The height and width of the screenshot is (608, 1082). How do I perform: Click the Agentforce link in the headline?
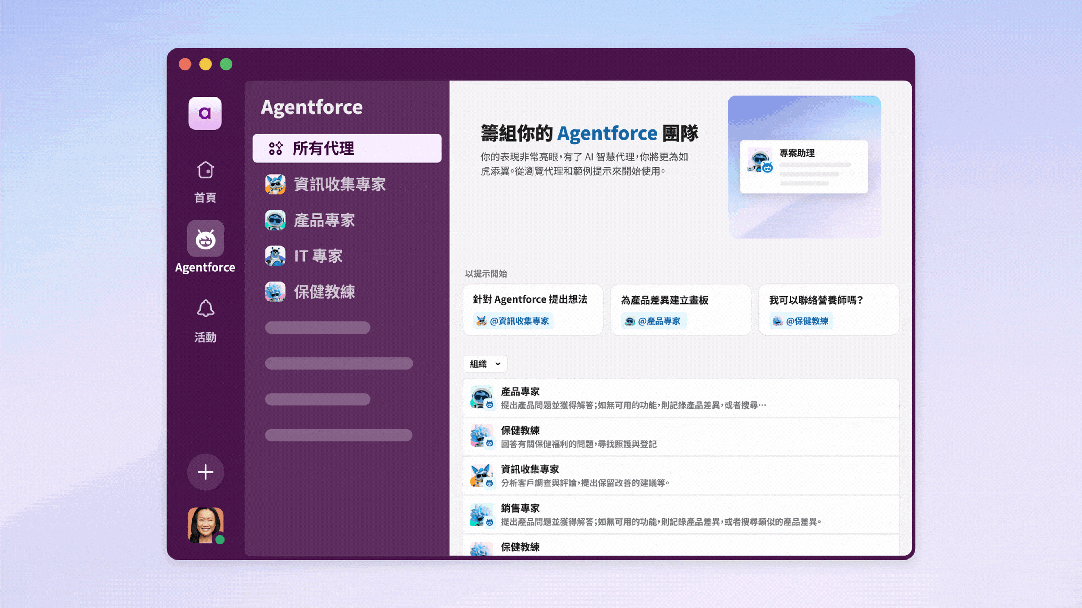[x=607, y=133]
